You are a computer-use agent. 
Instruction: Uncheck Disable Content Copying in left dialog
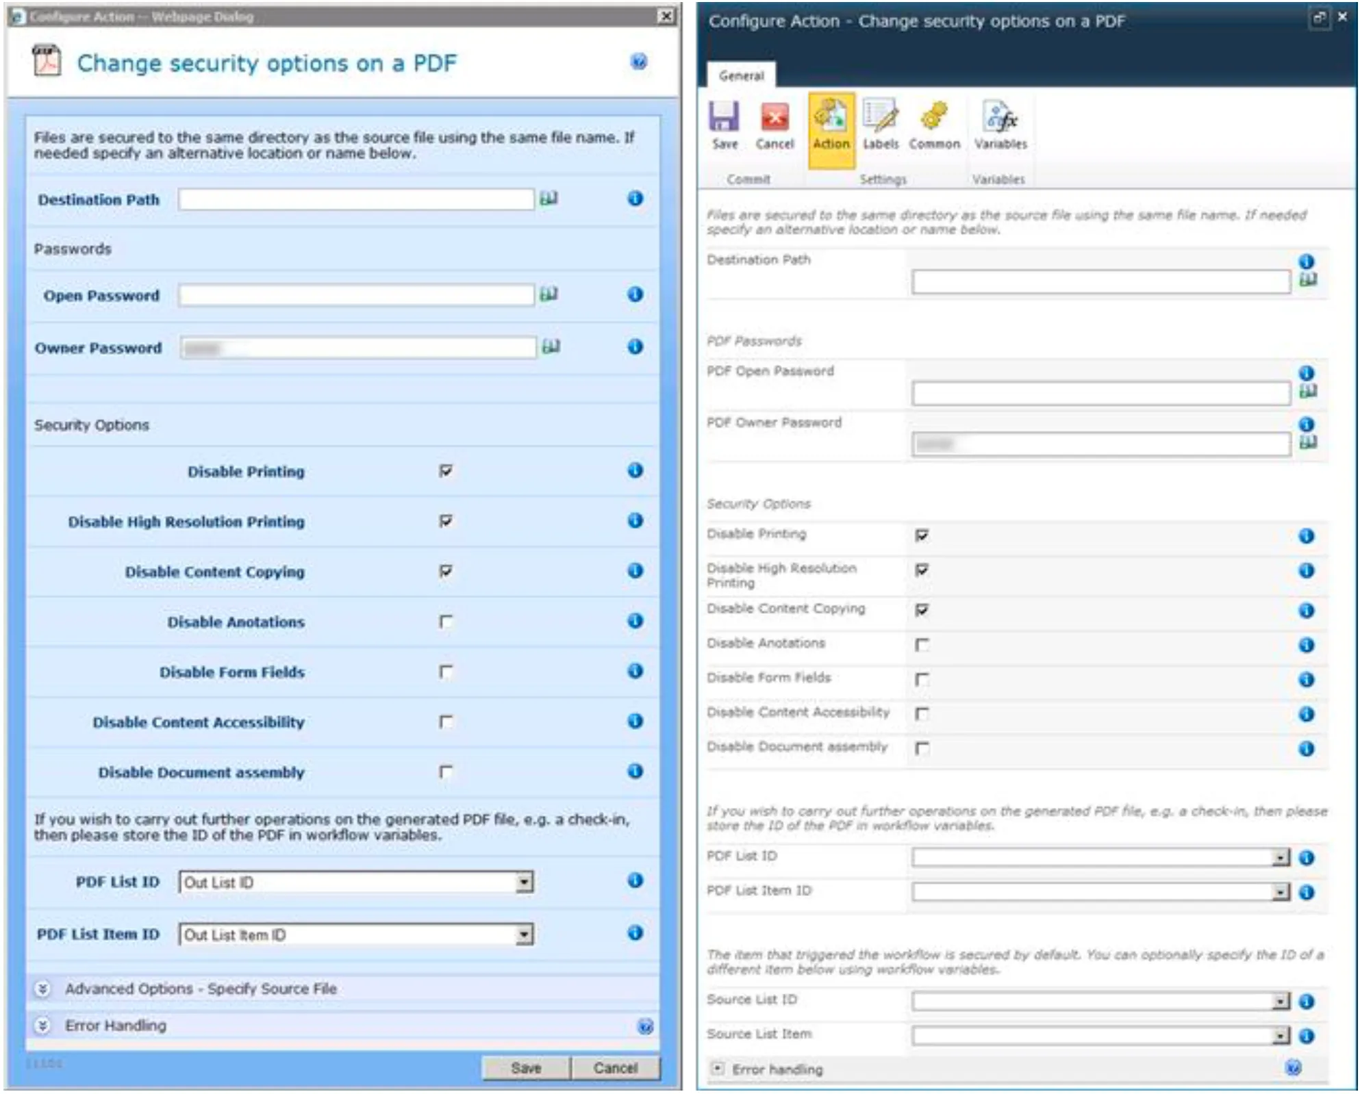(446, 571)
